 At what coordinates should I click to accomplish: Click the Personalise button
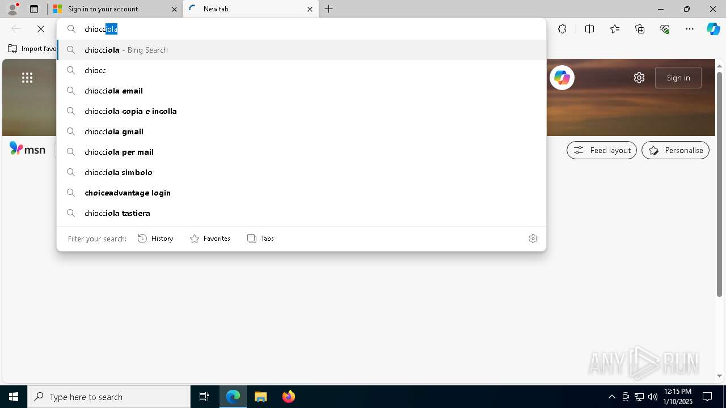(676, 150)
